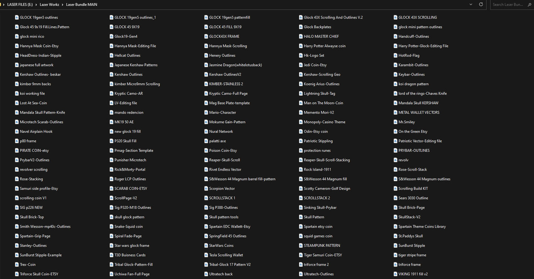Screen dimensions: 534x279
Task: Click the refresh icon in address bar
Action: tap(481, 4)
